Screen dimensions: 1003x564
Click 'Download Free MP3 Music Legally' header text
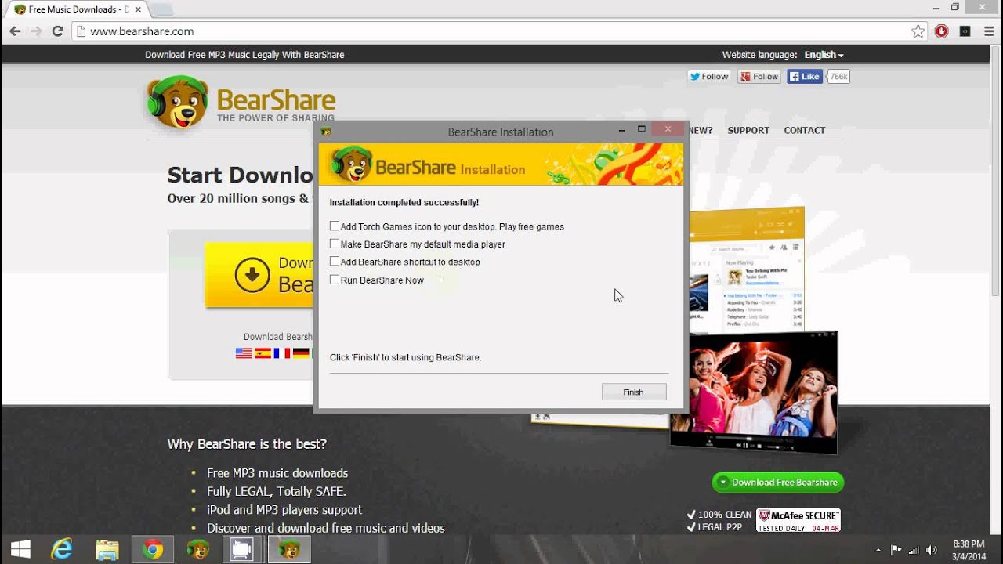[x=244, y=55]
